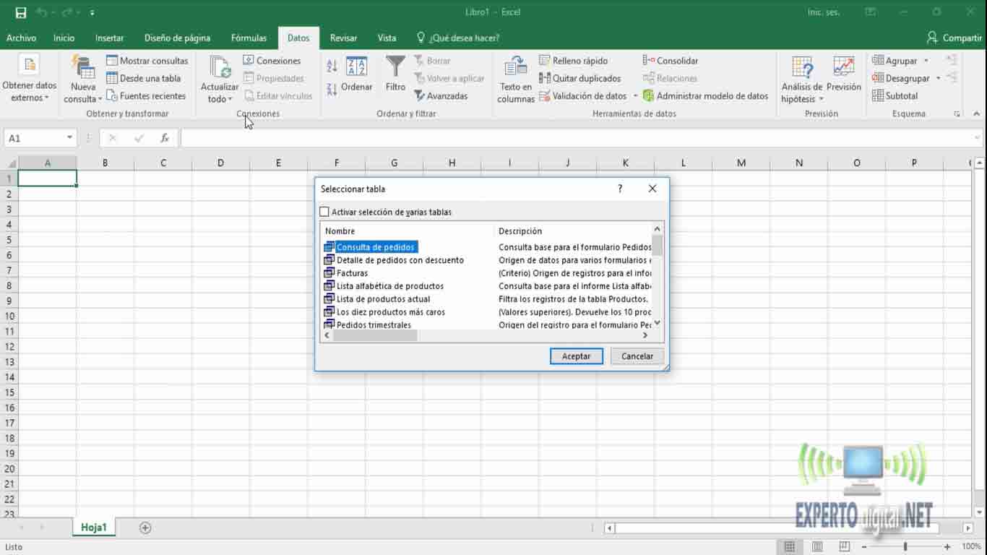Image resolution: width=987 pixels, height=555 pixels.
Task: Click Administrar modelo de datos
Action: (712, 95)
